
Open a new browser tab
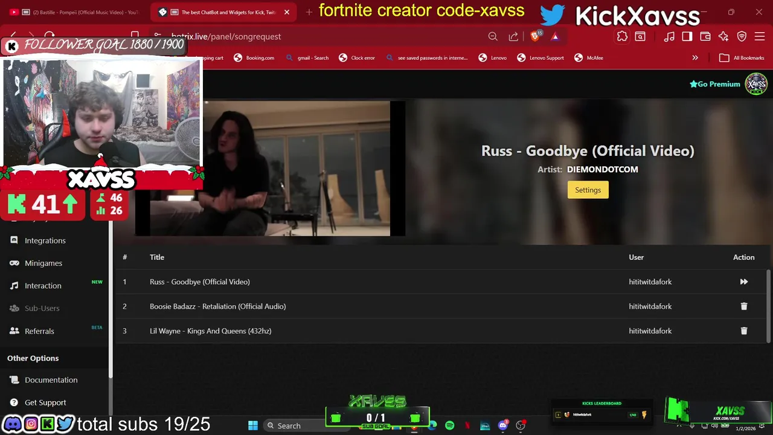pyautogui.click(x=309, y=12)
